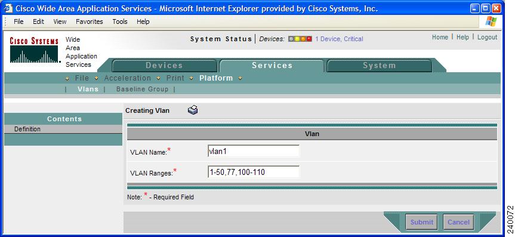Switch to the Devices tab
515x237 pixels.
[164, 66]
